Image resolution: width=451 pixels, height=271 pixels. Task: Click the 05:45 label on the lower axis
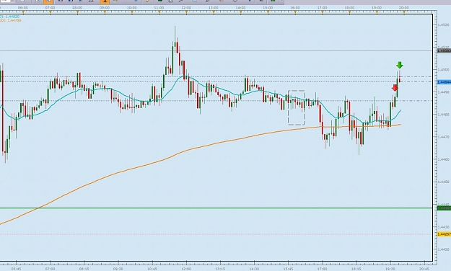click(16, 269)
